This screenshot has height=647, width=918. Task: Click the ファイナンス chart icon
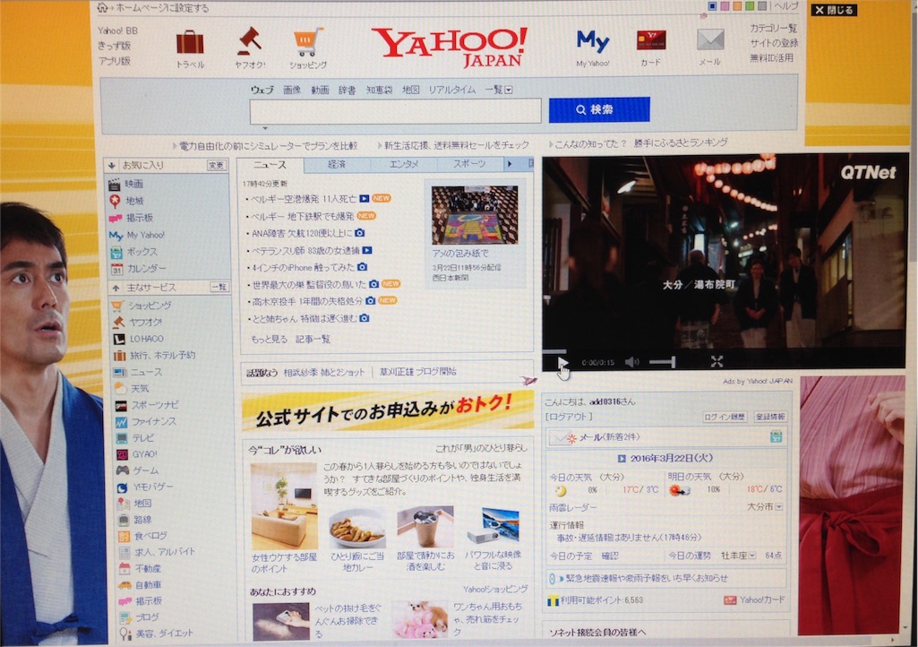(x=121, y=422)
